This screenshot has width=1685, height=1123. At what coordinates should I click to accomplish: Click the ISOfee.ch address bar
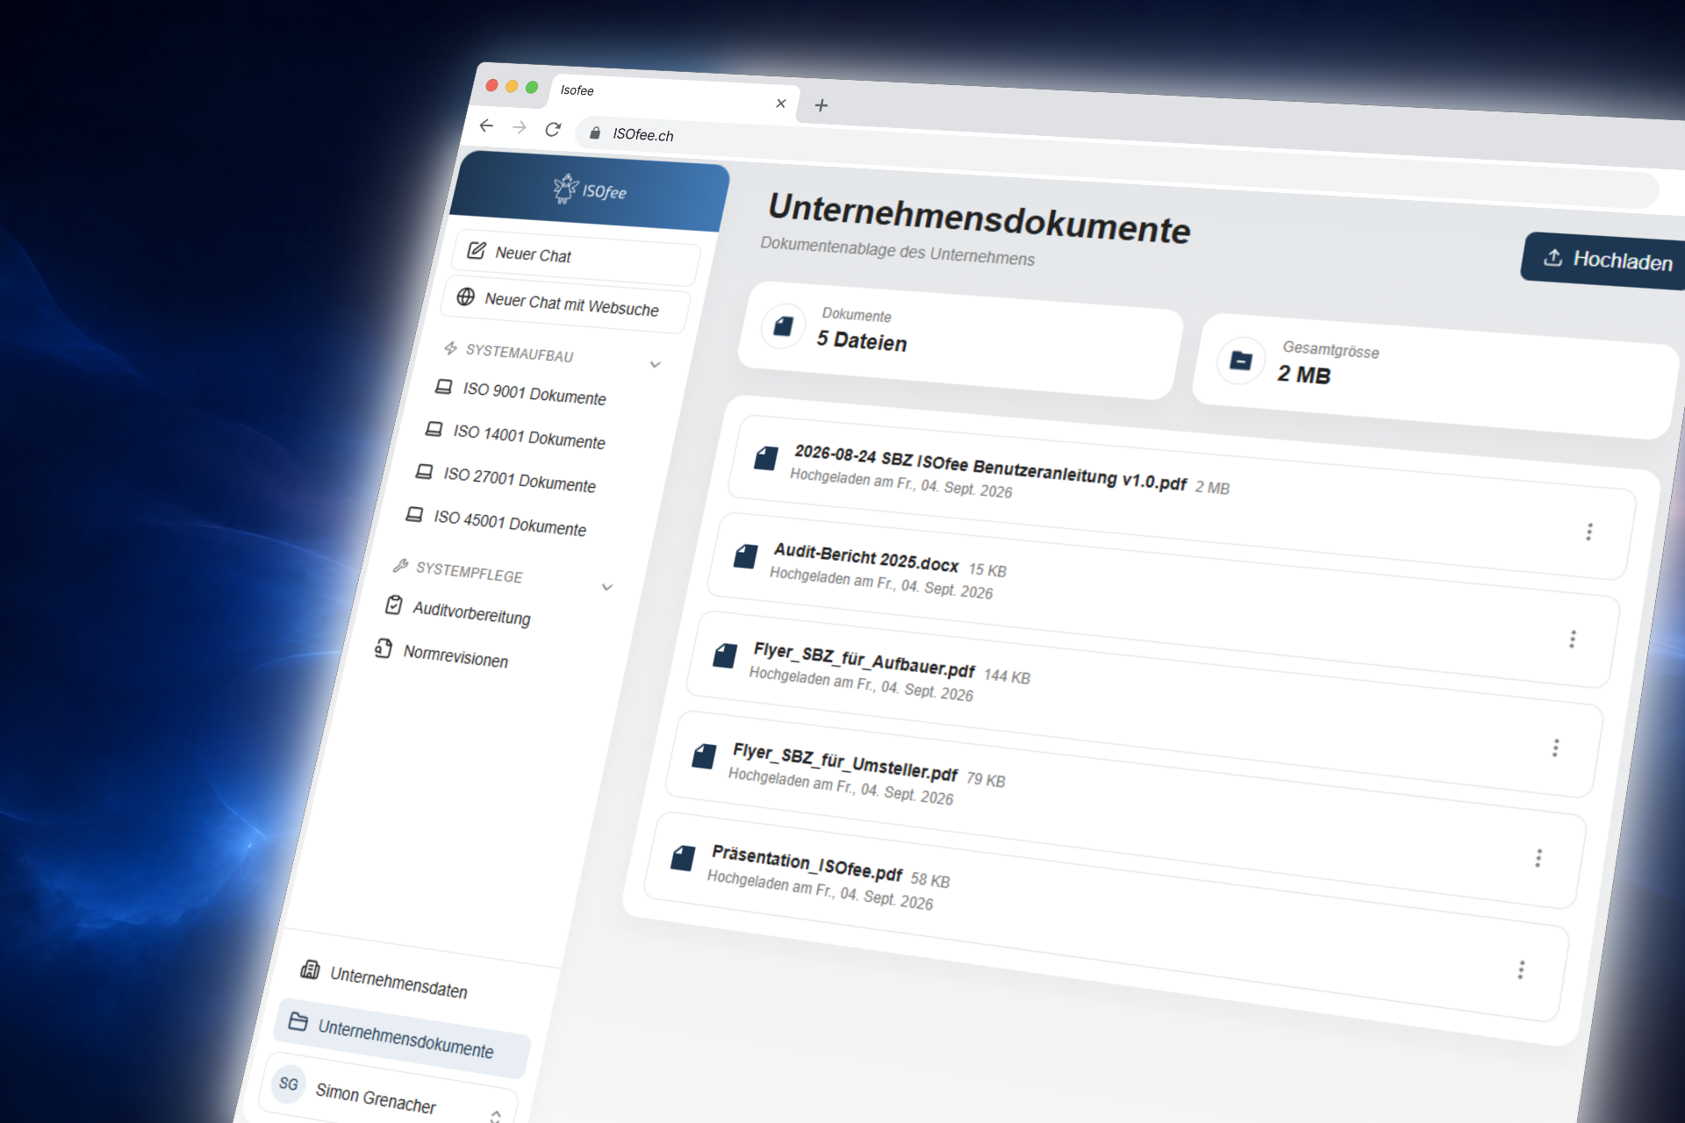coord(1116,162)
